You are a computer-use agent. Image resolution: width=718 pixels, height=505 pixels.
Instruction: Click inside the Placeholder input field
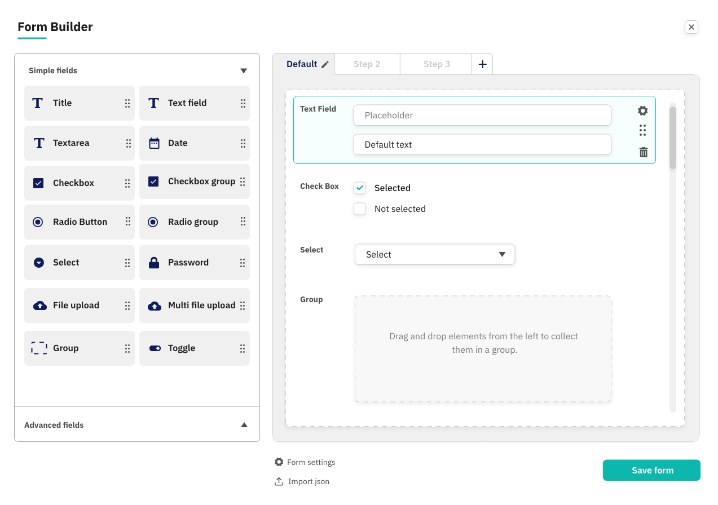coord(482,115)
